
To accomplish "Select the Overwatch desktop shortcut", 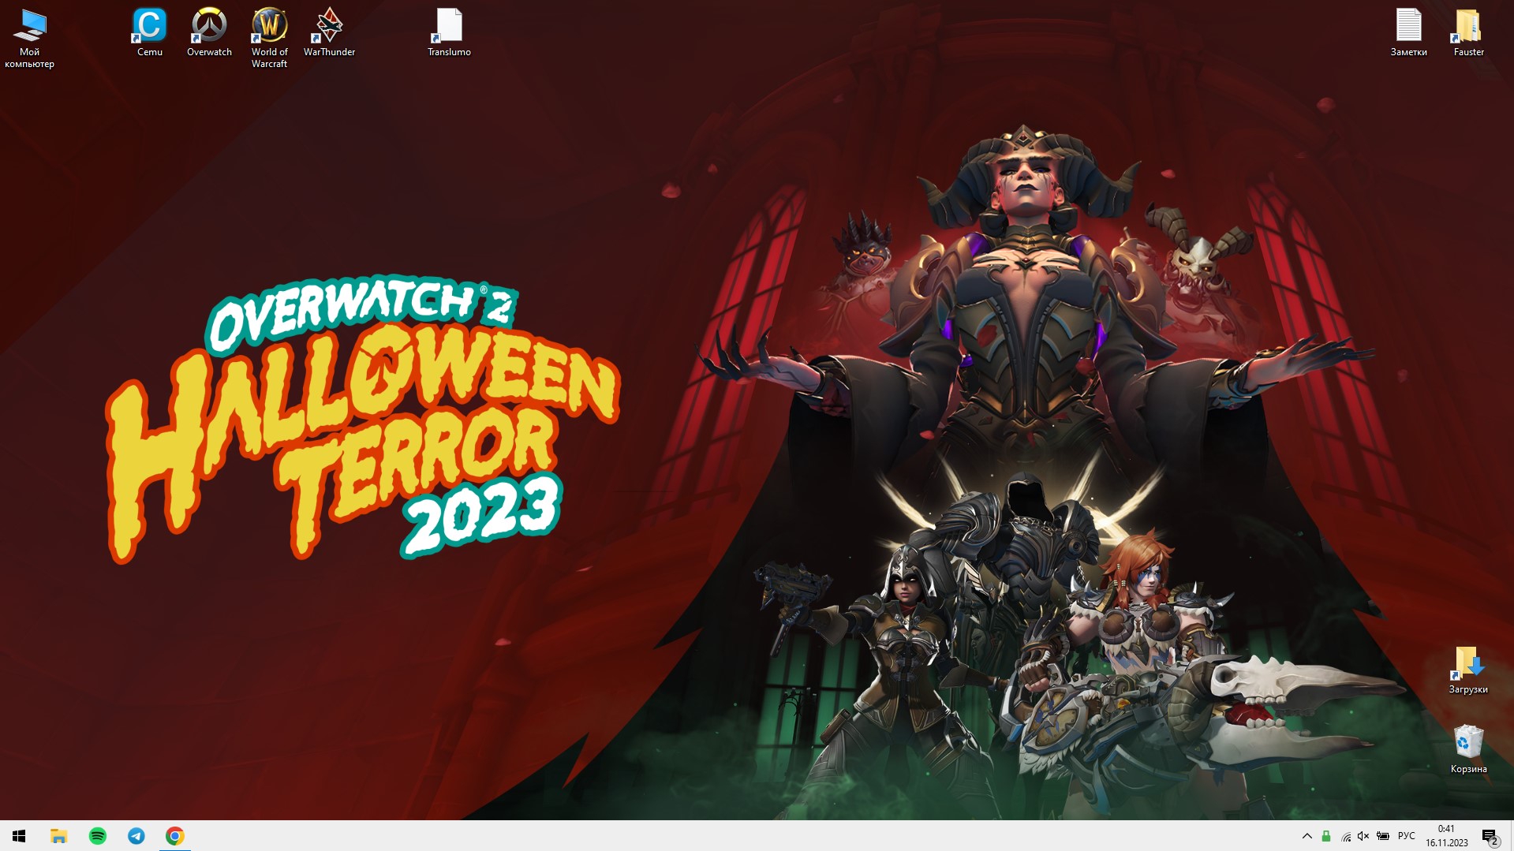I will tap(209, 32).
